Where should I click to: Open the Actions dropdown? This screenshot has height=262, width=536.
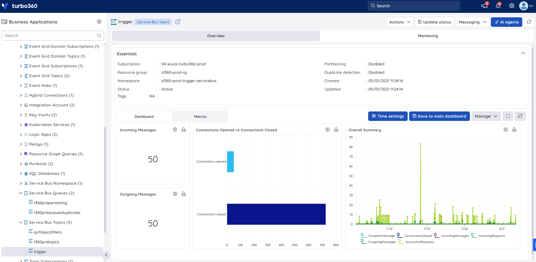pos(400,22)
